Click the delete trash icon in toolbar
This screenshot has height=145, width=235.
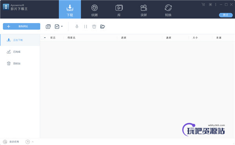click(x=94, y=27)
